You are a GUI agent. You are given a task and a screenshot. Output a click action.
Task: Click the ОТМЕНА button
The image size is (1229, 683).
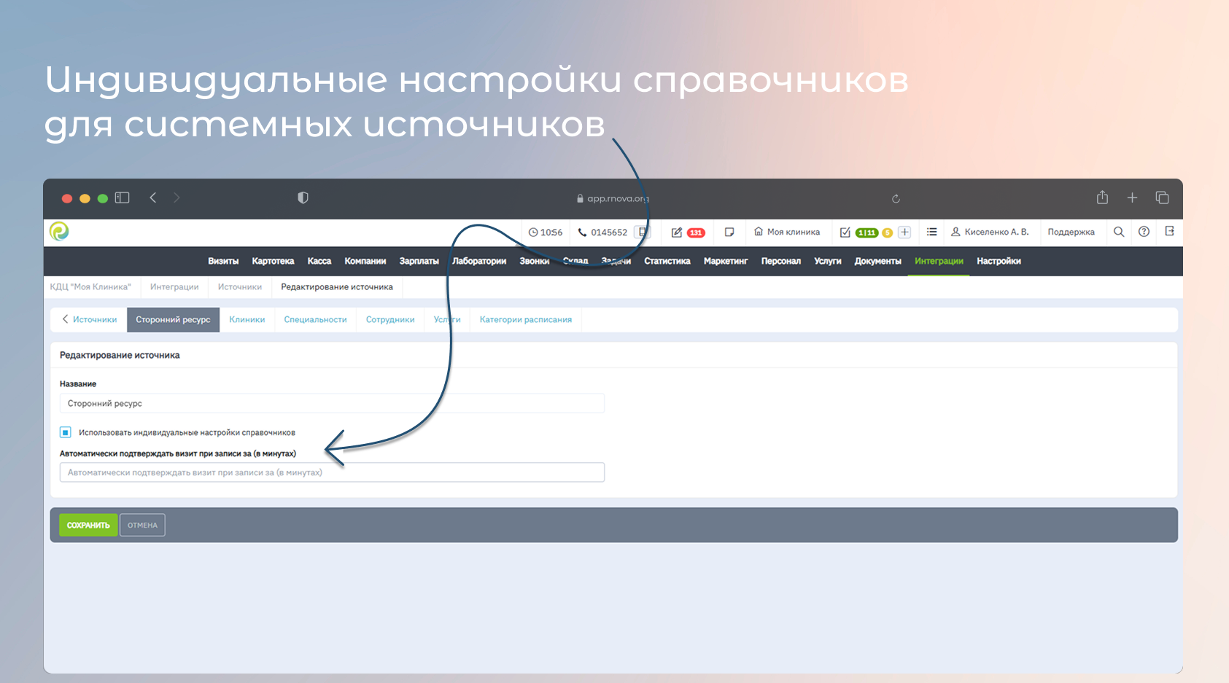pyautogui.click(x=142, y=525)
